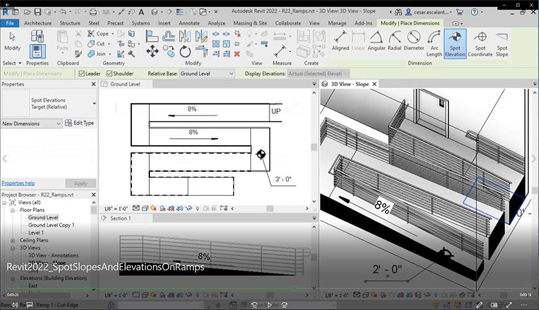This screenshot has height=310, width=539.
Task: Expand the Ceiling Plans tree node
Action: (13, 241)
